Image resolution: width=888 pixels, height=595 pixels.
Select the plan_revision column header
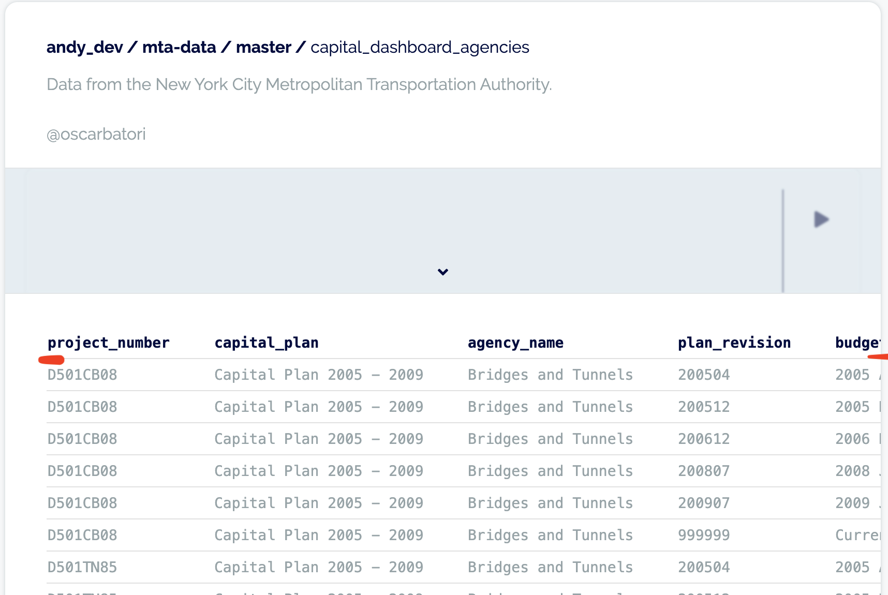tap(734, 343)
